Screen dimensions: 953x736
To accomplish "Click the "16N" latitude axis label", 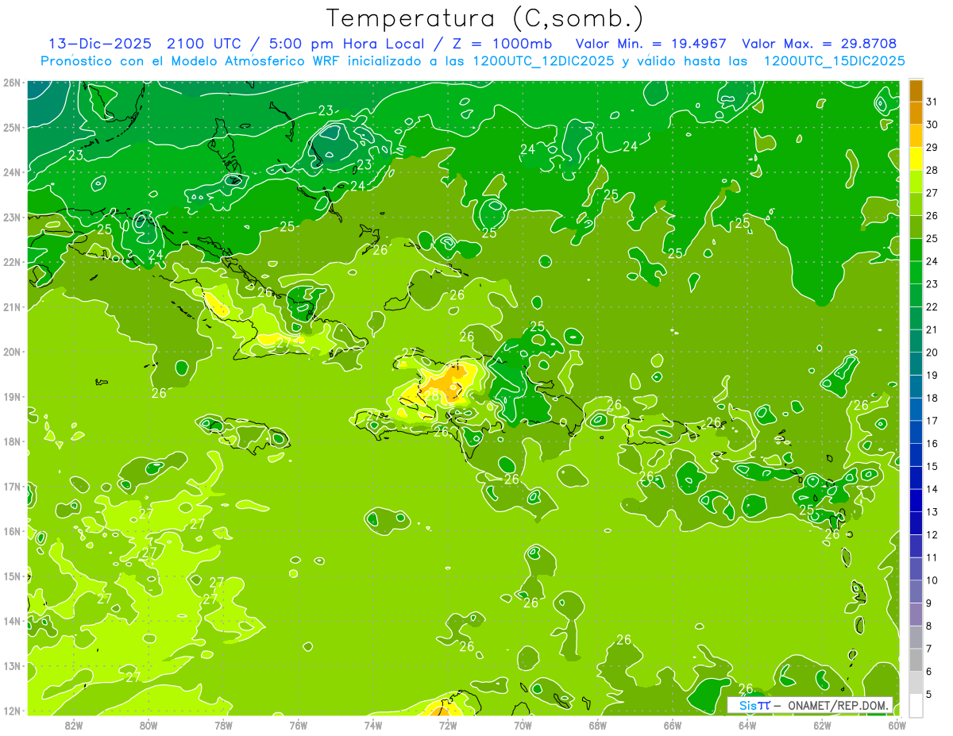I will 11,531.
